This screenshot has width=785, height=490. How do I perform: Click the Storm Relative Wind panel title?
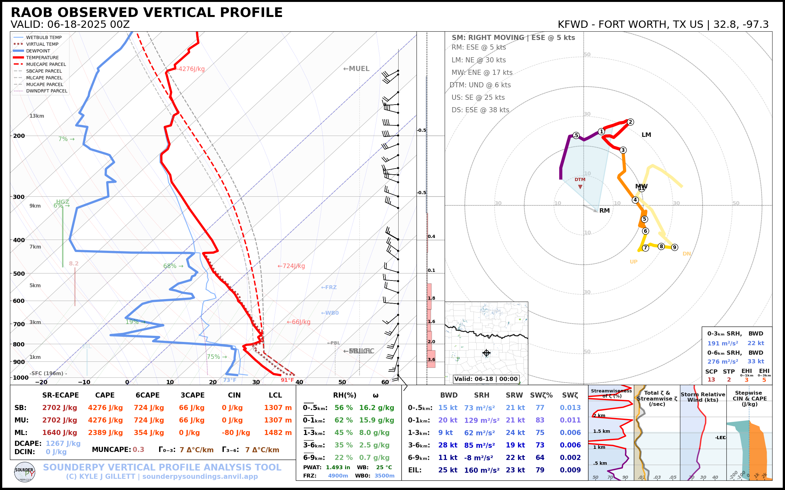click(703, 397)
